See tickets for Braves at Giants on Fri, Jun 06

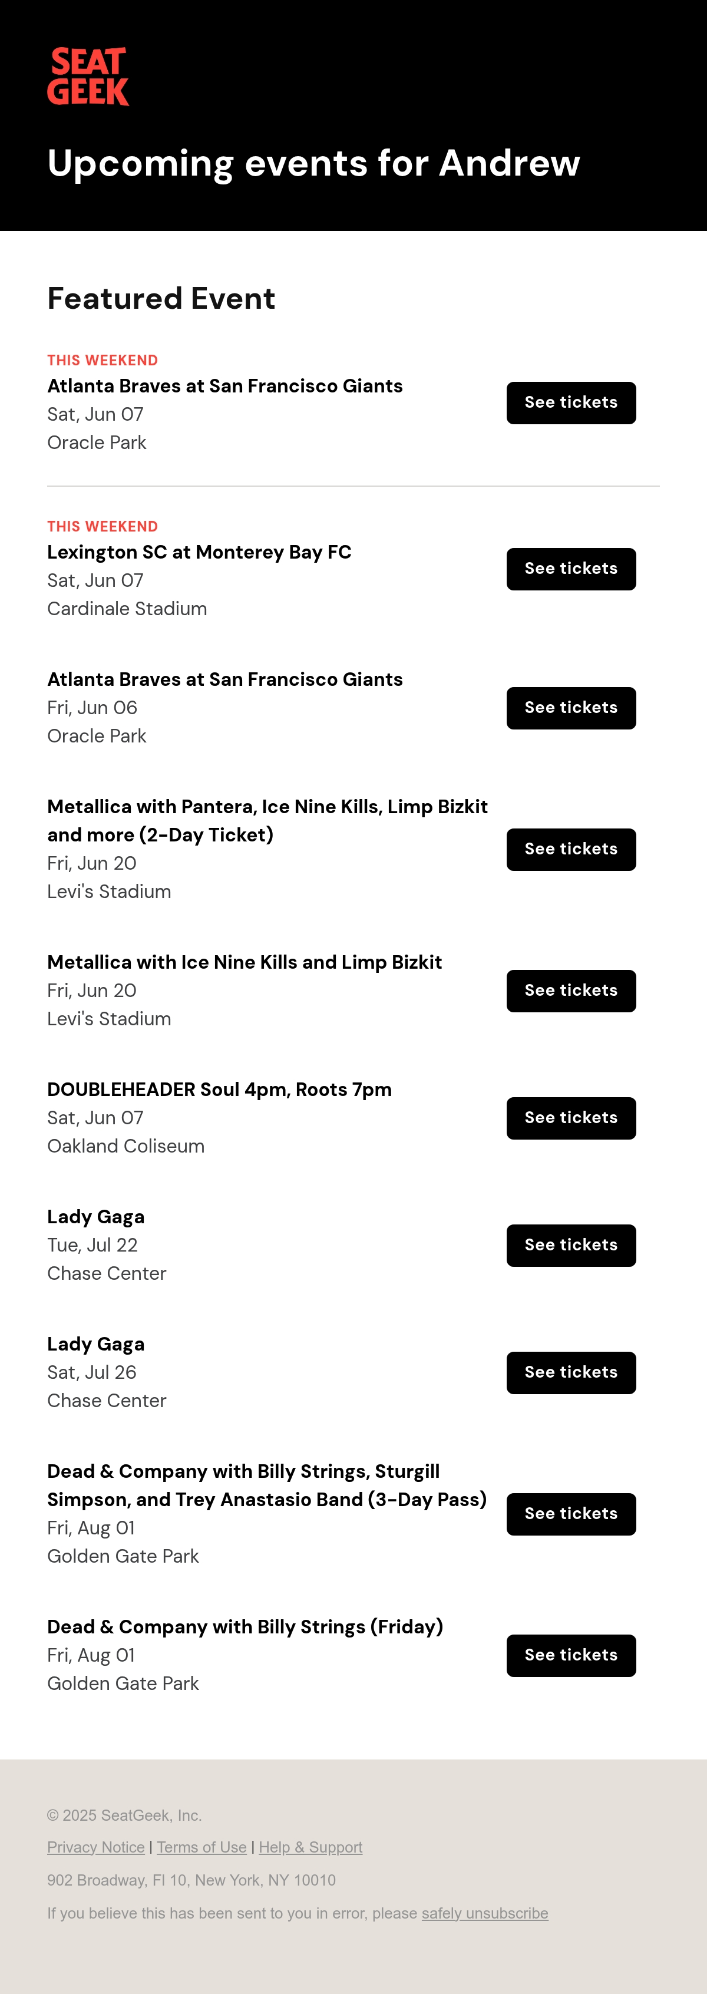tap(571, 708)
